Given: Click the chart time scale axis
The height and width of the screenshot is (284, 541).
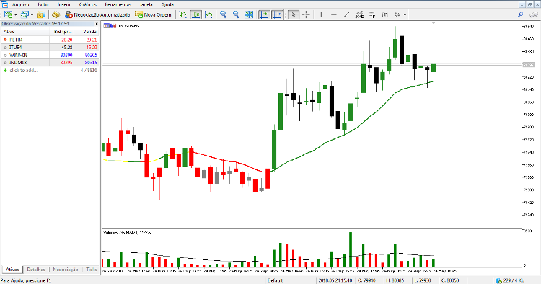Looking at the screenshot, I should click(x=279, y=271).
